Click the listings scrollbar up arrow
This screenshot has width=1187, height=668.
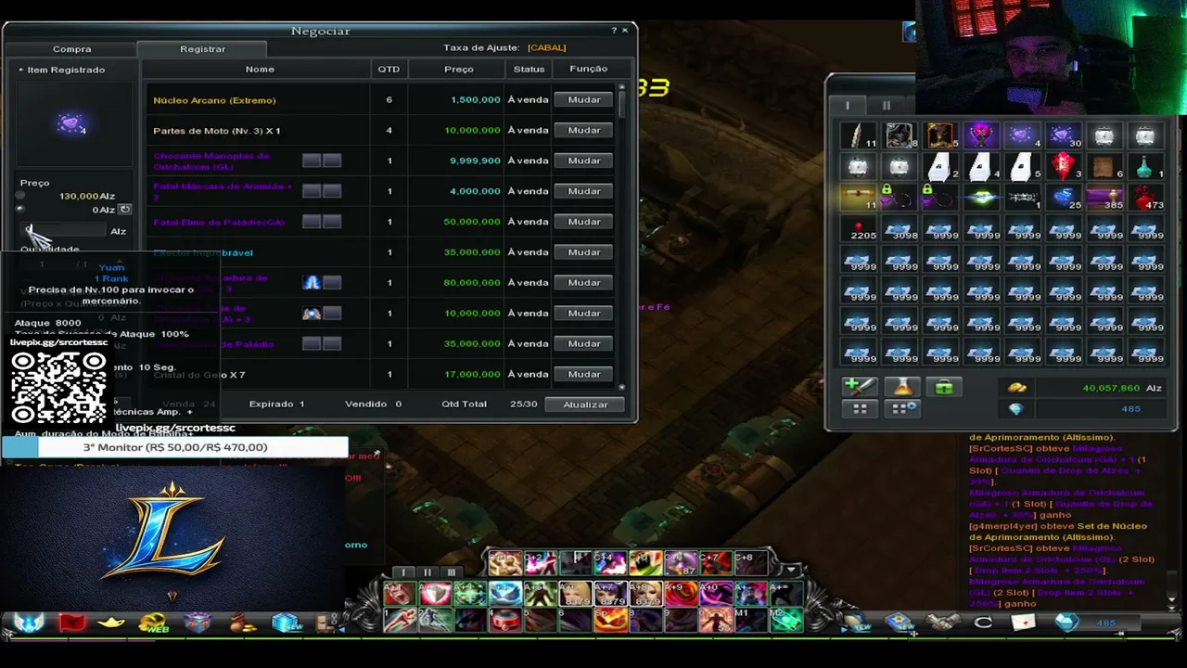(621, 85)
